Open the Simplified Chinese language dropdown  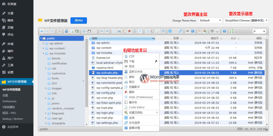pos(246,20)
